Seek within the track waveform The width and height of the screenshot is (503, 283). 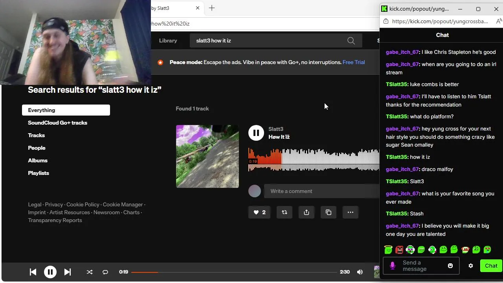pos(314,160)
